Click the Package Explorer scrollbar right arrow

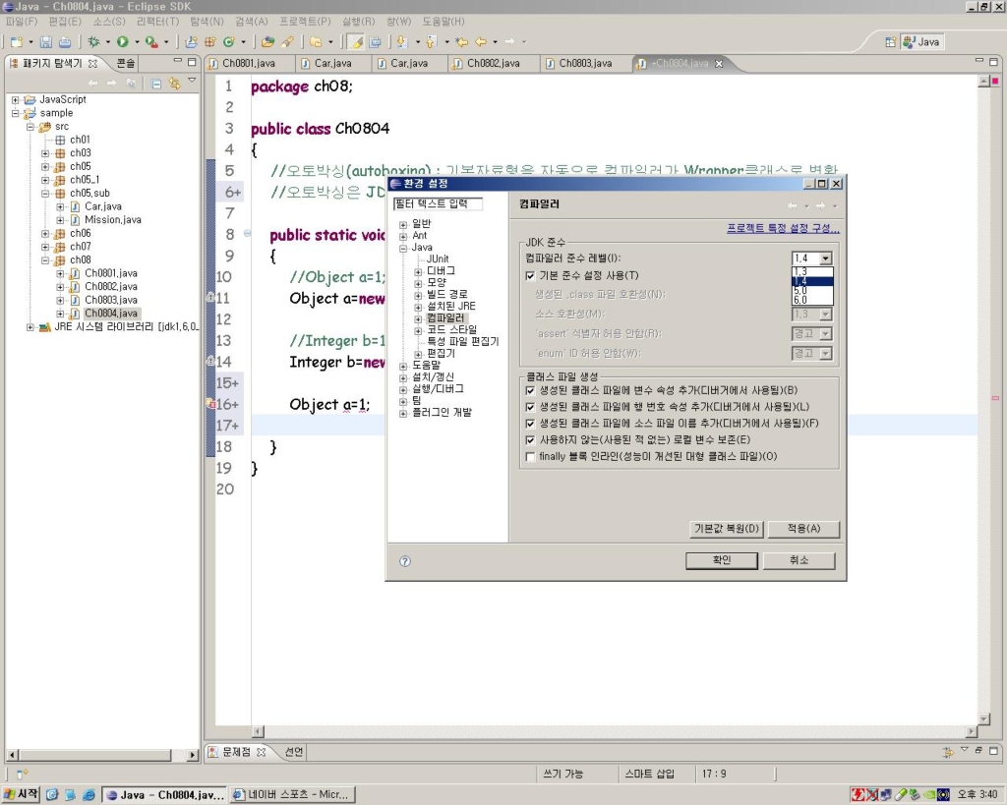(x=193, y=756)
